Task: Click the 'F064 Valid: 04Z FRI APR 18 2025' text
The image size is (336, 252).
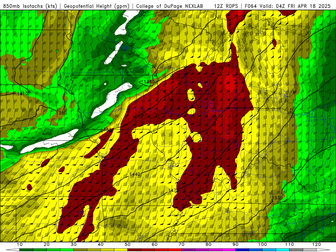Action: (288, 6)
